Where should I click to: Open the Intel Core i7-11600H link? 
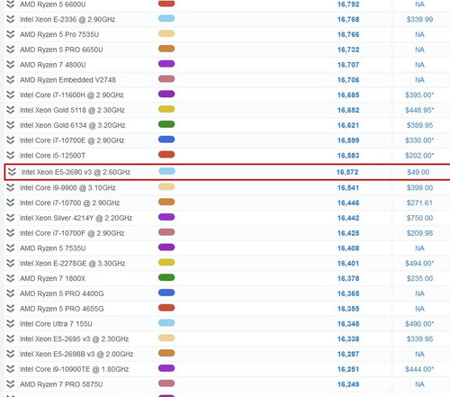(x=72, y=95)
